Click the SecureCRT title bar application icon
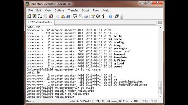 pyautogui.click(x=27, y=4)
